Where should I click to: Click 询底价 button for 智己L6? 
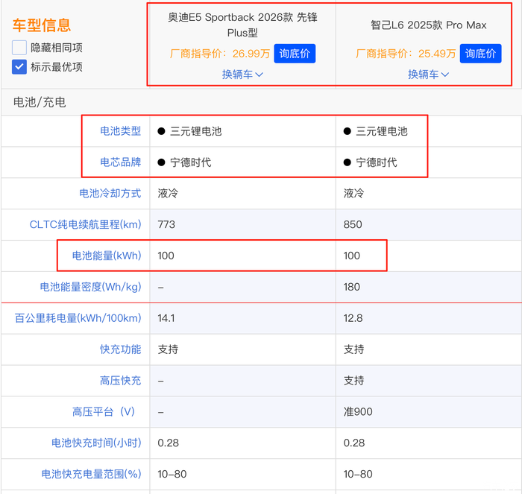480,54
